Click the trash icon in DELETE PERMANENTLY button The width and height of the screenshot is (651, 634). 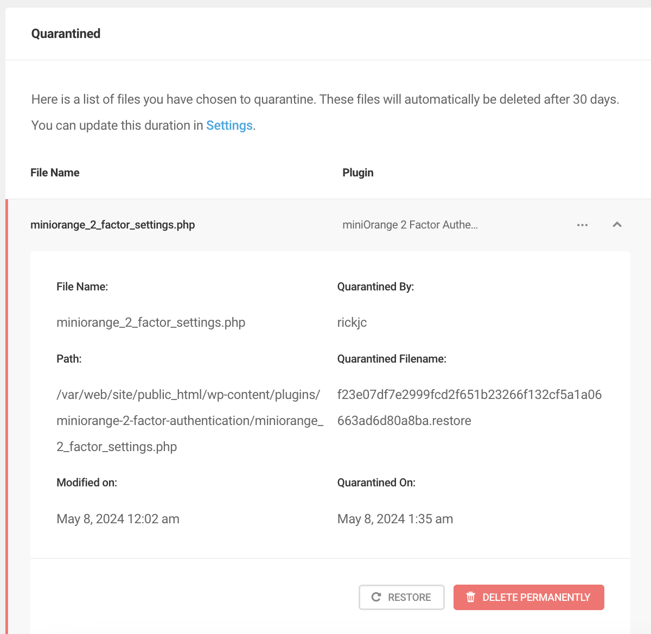click(471, 597)
